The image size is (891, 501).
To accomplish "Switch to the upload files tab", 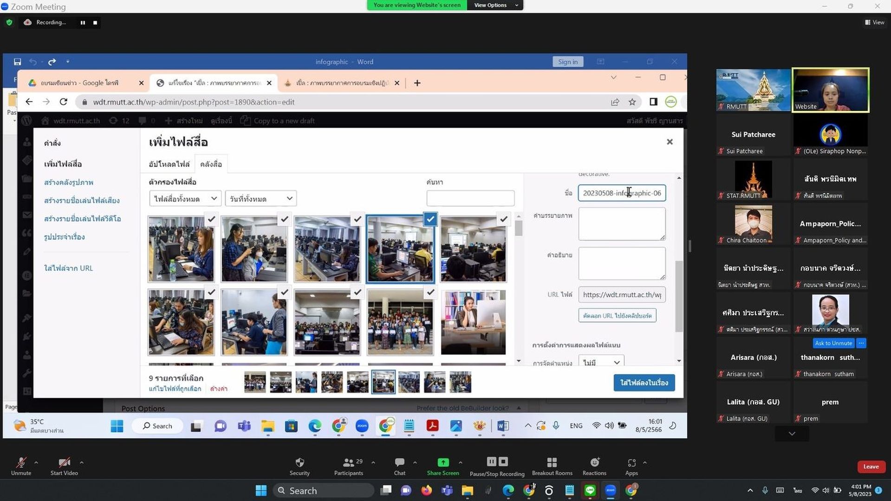I will pyautogui.click(x=169, y=164).
